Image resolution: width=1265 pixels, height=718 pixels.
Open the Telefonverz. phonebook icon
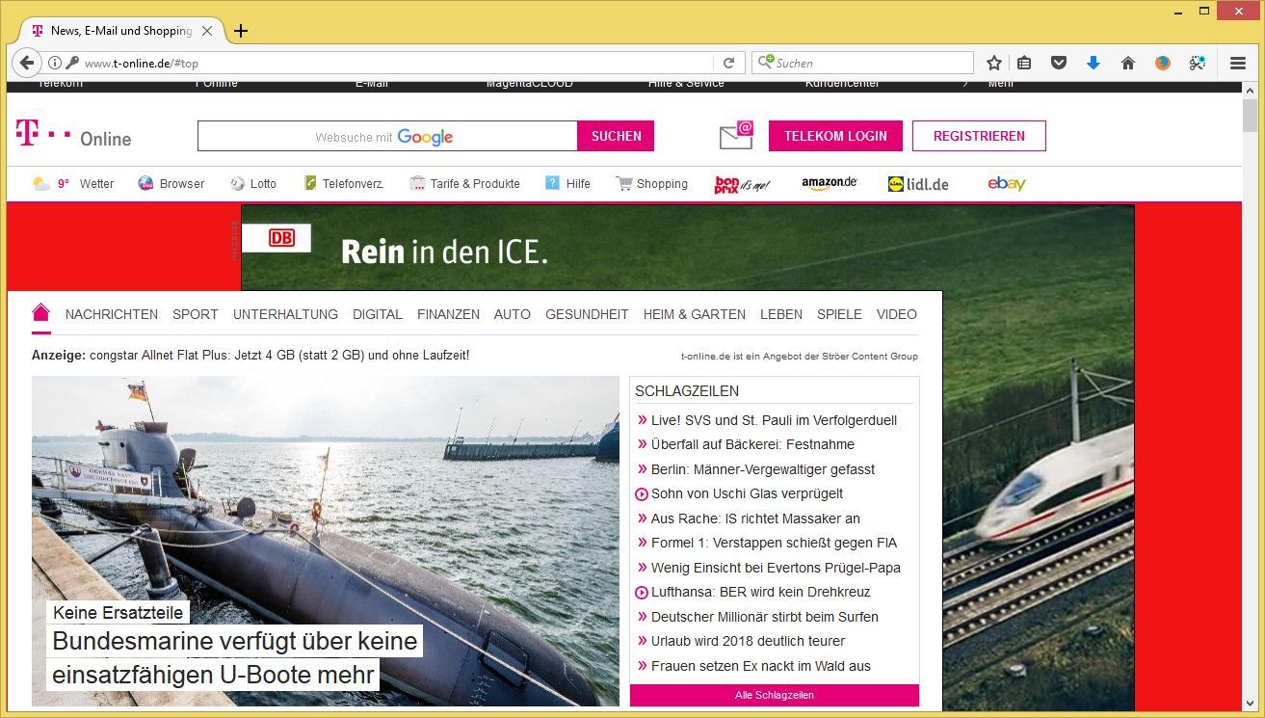pyautogui.click(x=310, y=183)
